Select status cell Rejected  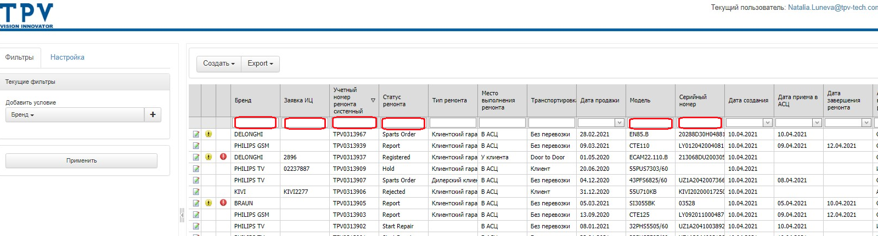tap(403, 192)
